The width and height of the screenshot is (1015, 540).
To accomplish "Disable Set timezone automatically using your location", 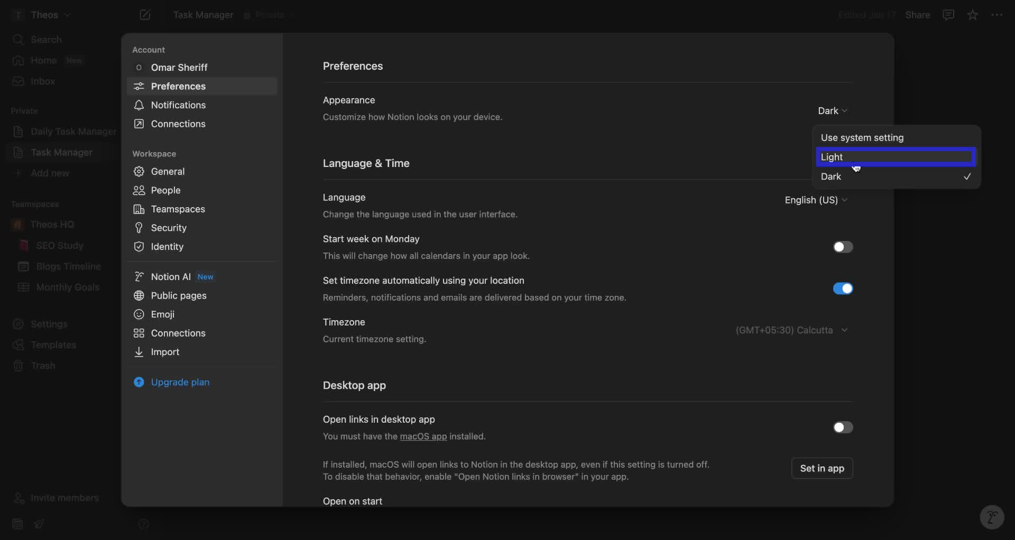I will coord(843,288).
